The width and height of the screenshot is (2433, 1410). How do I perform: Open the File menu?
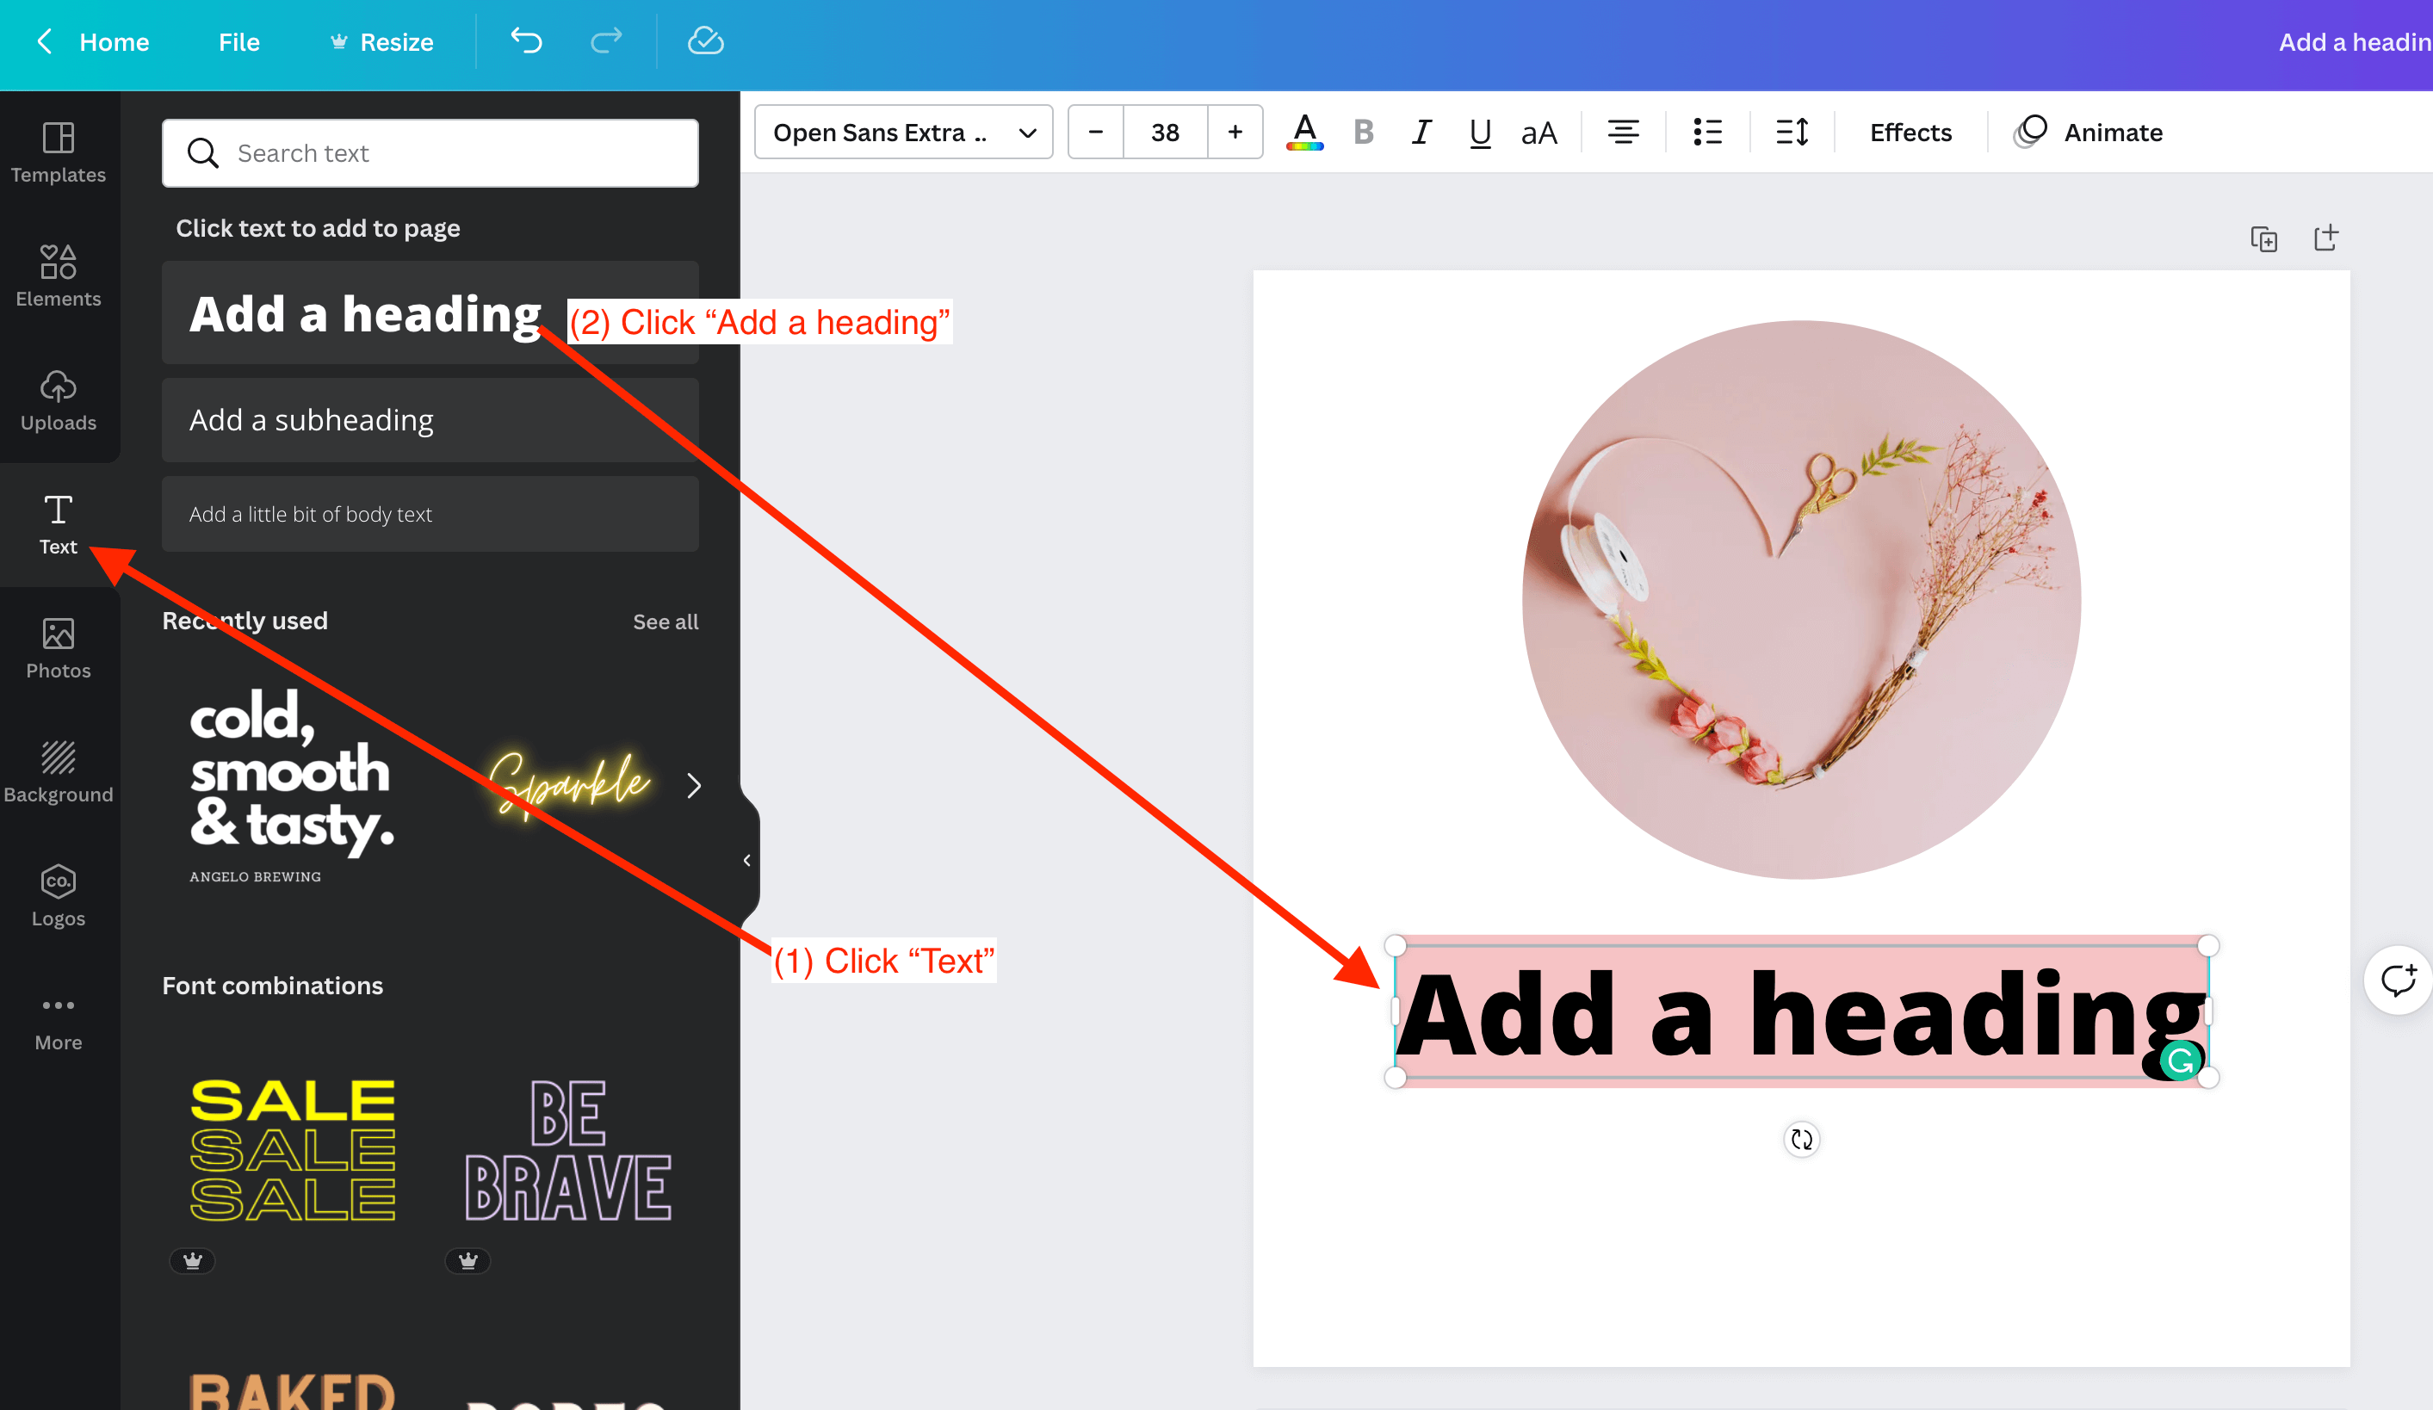coord(238,41)
